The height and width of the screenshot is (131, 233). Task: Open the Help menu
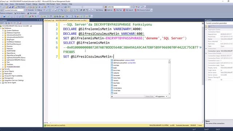click(x=70, y=4)
